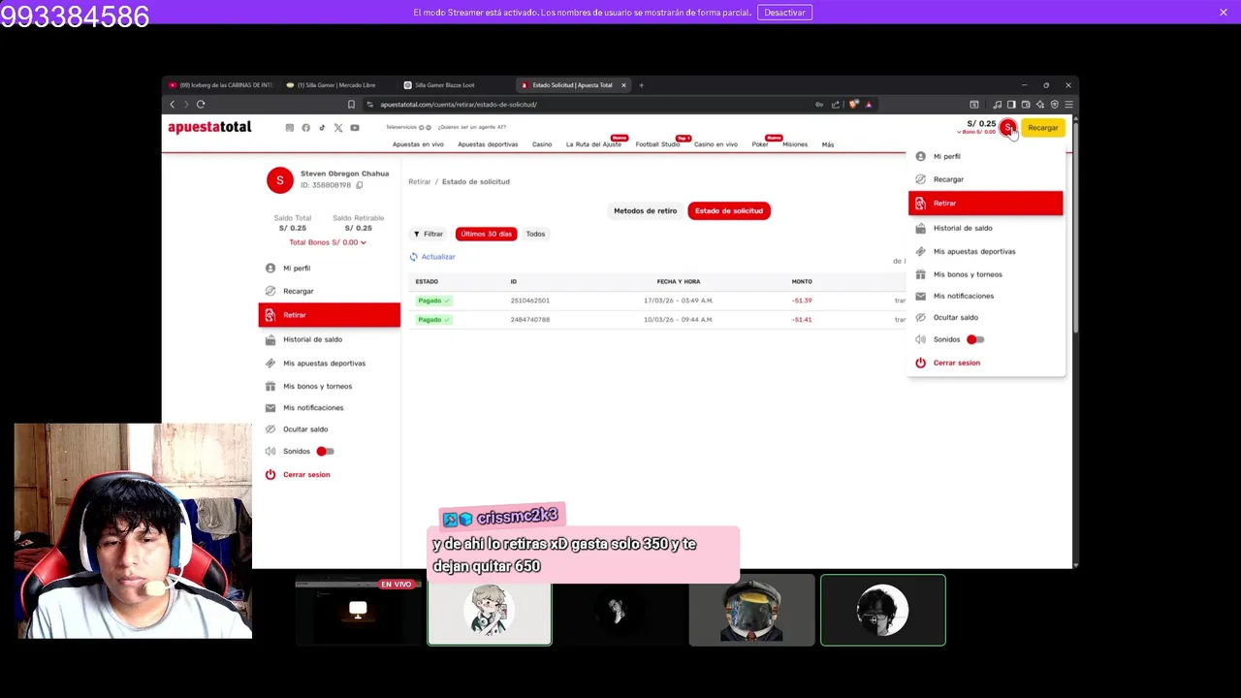Open the Filtrar filter dropdown
The image size is (1241, 698).
point(428,234)
